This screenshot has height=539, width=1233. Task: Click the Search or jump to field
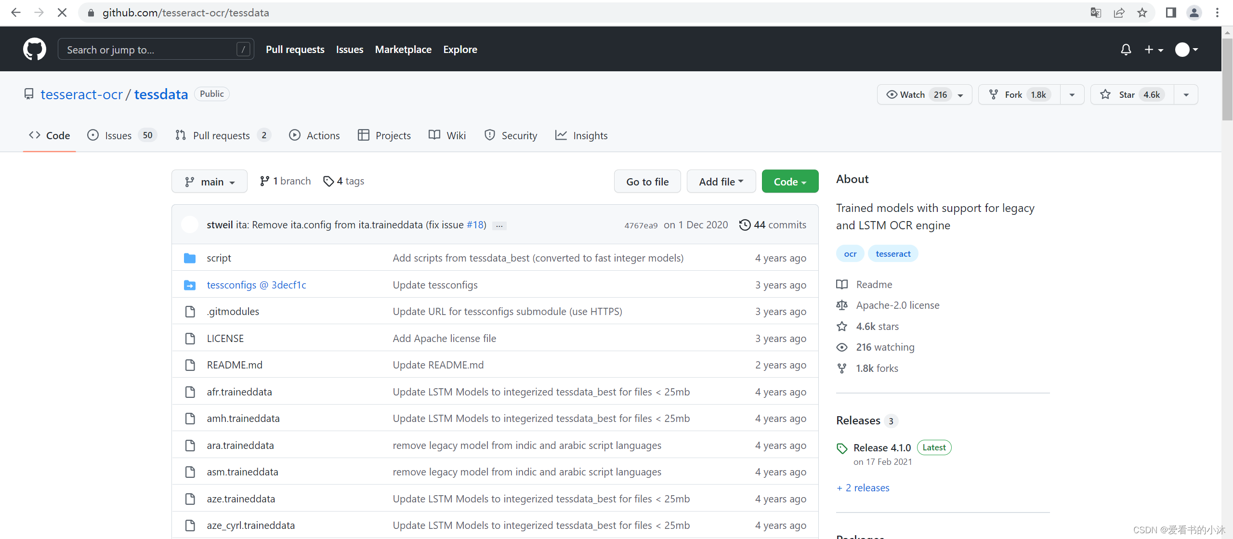coord(156,50)
